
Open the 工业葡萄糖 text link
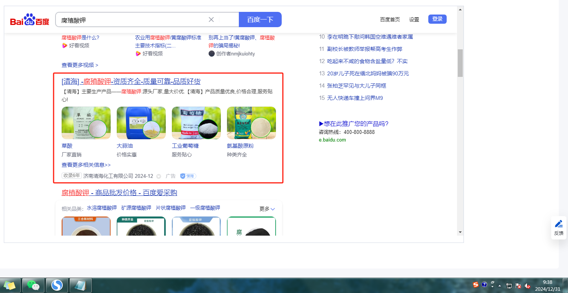point(185,146)
